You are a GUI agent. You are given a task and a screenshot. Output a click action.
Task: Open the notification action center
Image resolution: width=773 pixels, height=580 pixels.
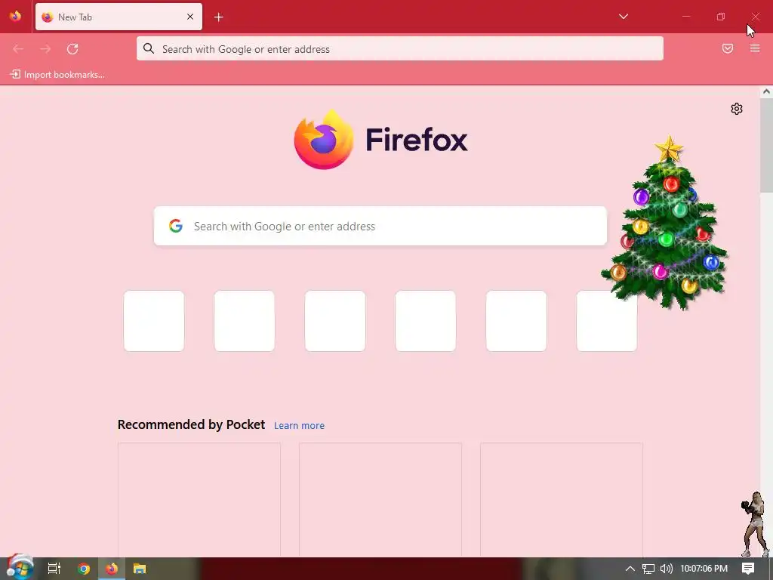748,569
